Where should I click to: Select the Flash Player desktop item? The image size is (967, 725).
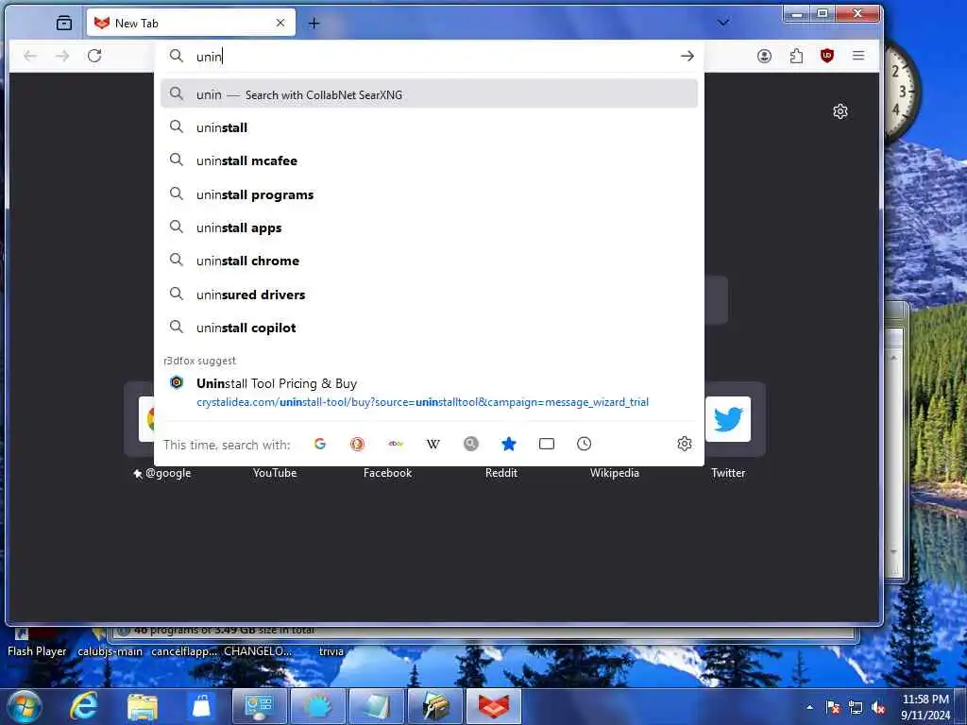[x=37, y=644]
